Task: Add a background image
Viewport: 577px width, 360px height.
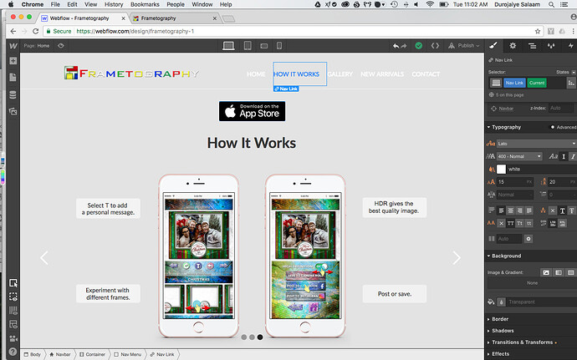Action: tap(546, 272)
